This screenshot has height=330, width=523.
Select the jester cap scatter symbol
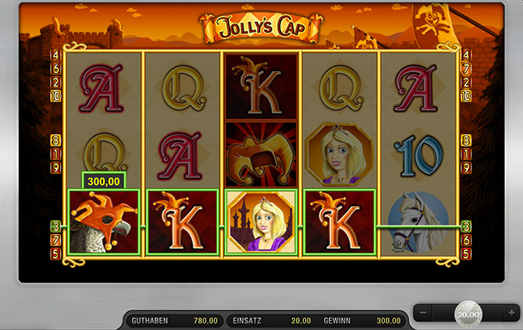click(261, 154)
